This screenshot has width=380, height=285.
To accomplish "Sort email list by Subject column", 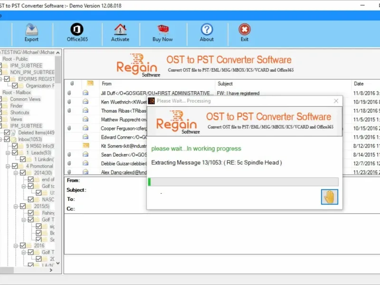I will click(x=225, y=84).
